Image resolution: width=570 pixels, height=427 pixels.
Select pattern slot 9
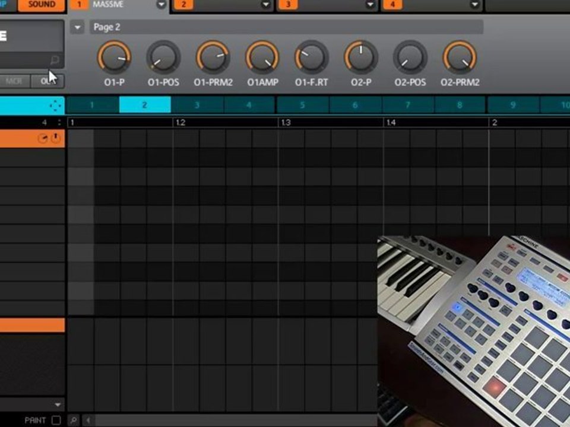(x=513, y=106)
